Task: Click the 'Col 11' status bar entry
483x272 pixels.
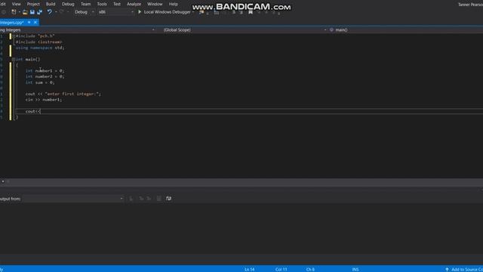Action: click(281, 269)
